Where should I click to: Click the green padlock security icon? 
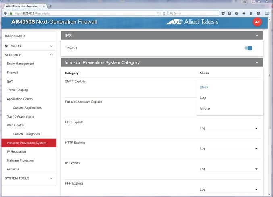[11, 13]
